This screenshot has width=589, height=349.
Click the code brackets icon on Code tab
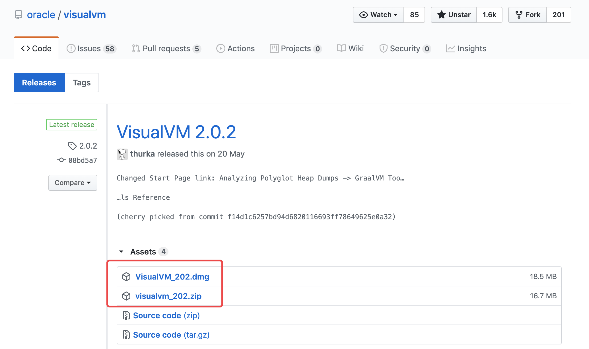pos(26,48)
